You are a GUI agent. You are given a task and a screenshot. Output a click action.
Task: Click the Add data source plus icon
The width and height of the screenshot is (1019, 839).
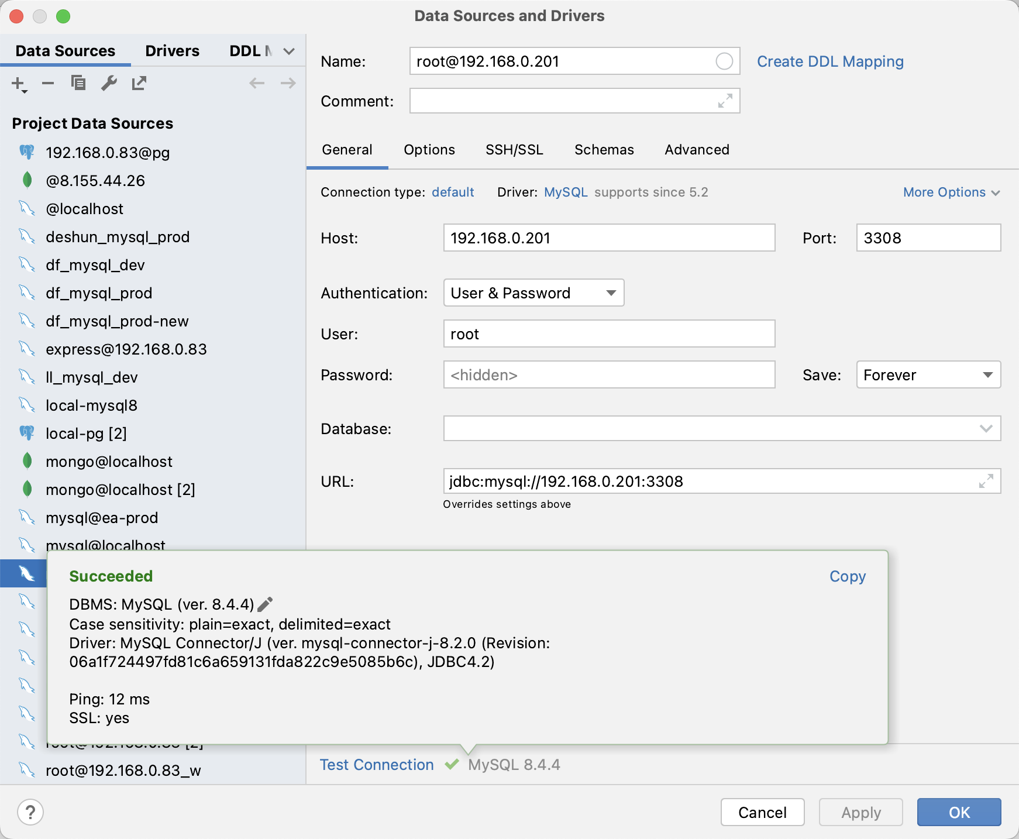click(19, 84)
